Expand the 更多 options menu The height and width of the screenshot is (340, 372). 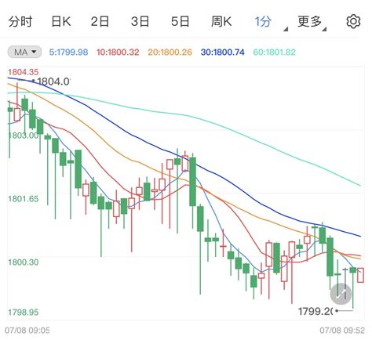[x=312, y=22]
